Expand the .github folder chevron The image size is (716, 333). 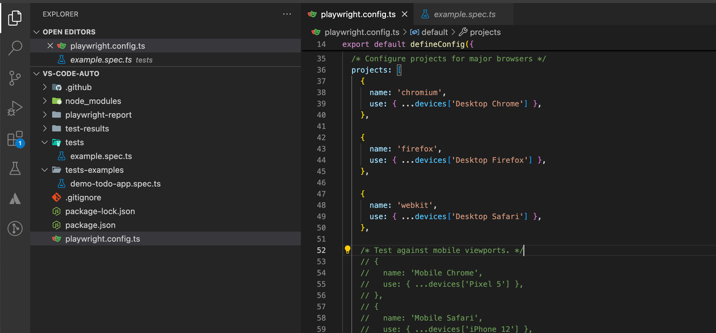45,87
